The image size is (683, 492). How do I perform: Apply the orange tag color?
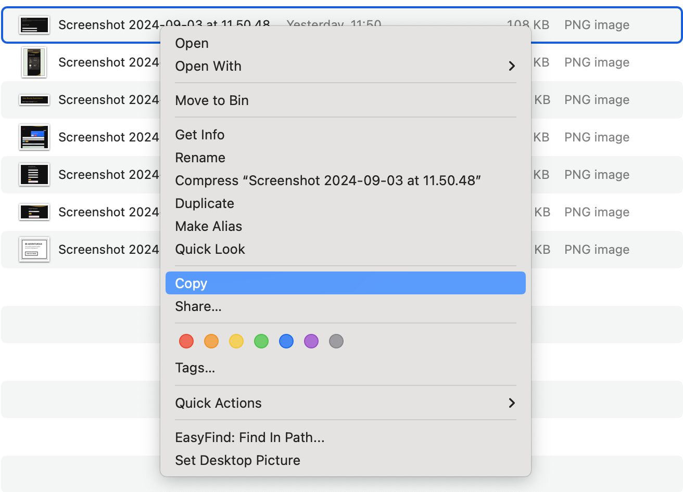pyautogui.click(x=211, y=341)
